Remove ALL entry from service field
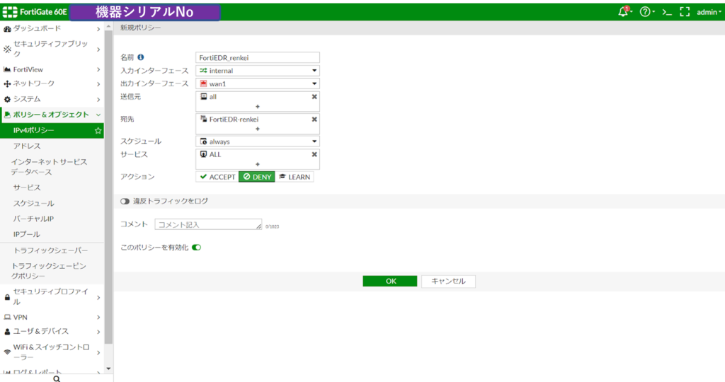 (x=314, y=154)
